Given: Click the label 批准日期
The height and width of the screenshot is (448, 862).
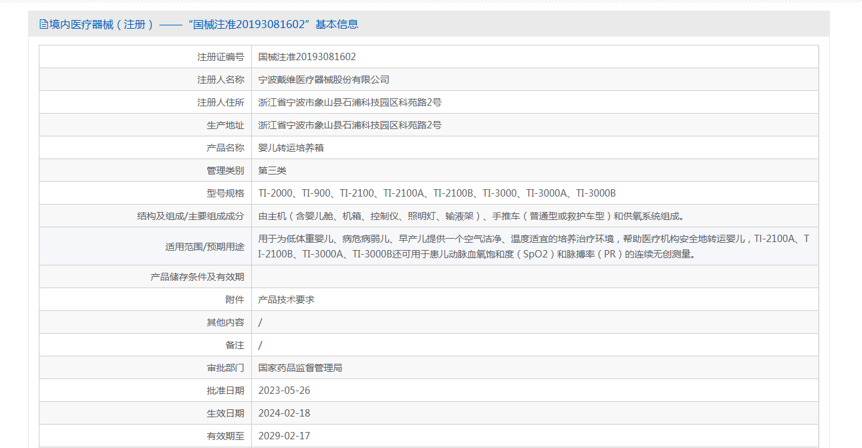Looking at the screenshot, I should [225, 390].
